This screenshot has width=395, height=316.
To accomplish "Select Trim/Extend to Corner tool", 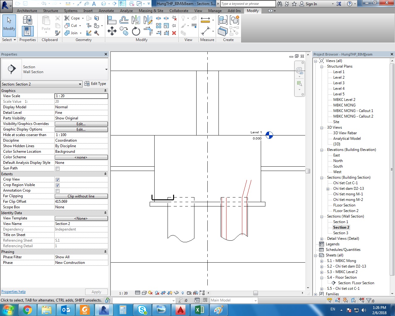I will tap(148, 31).
